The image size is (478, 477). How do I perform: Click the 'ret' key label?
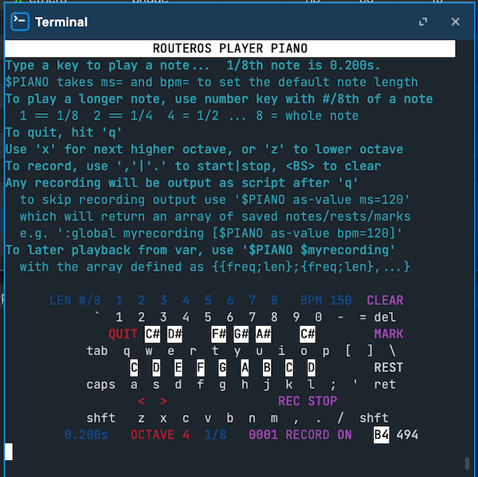coord(385,385)
